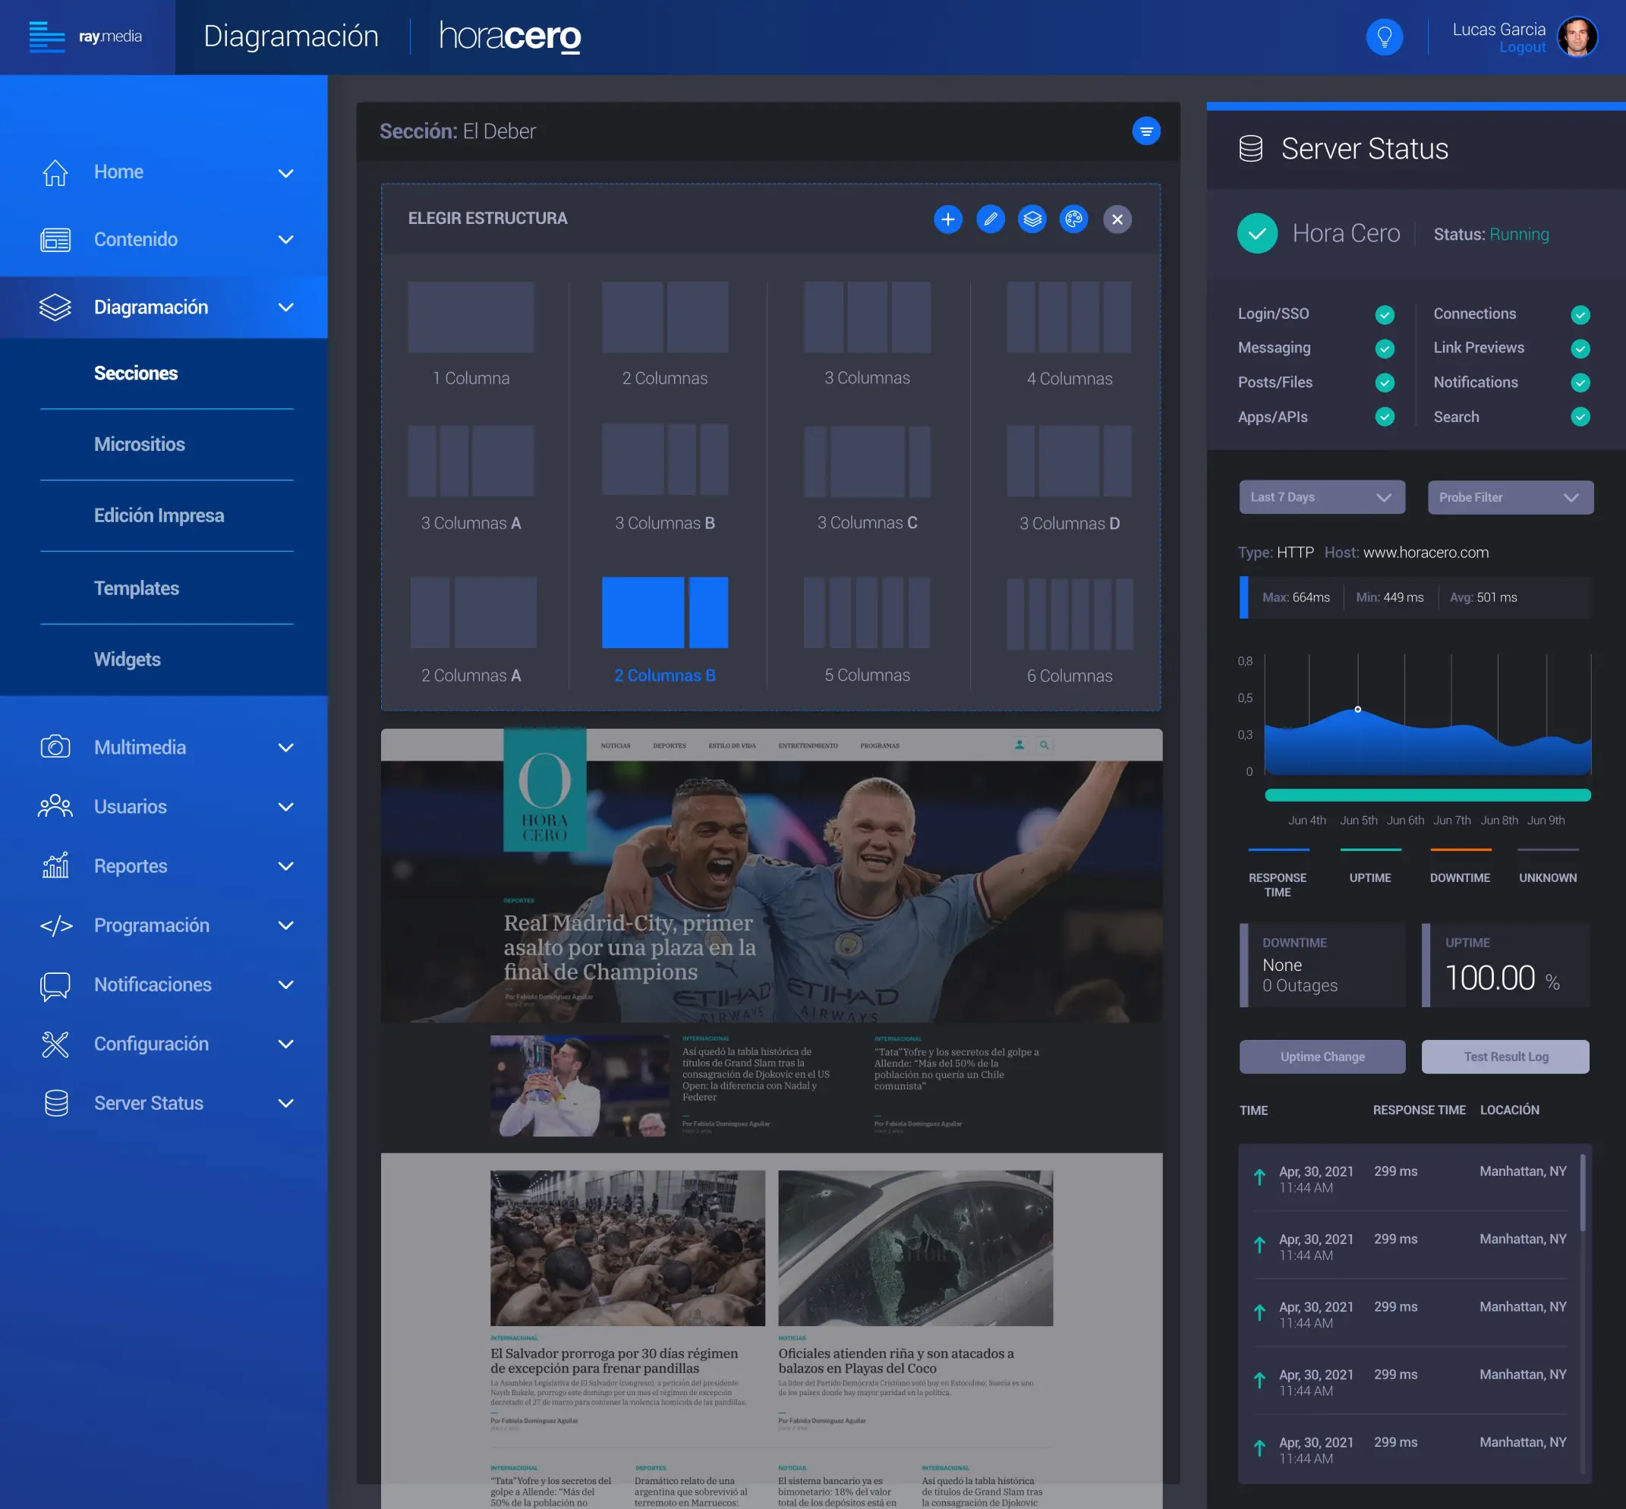Collapse the Diagramación sidebar section
The height and width of the screenshot is (1509, 1626).
(286, 307)
